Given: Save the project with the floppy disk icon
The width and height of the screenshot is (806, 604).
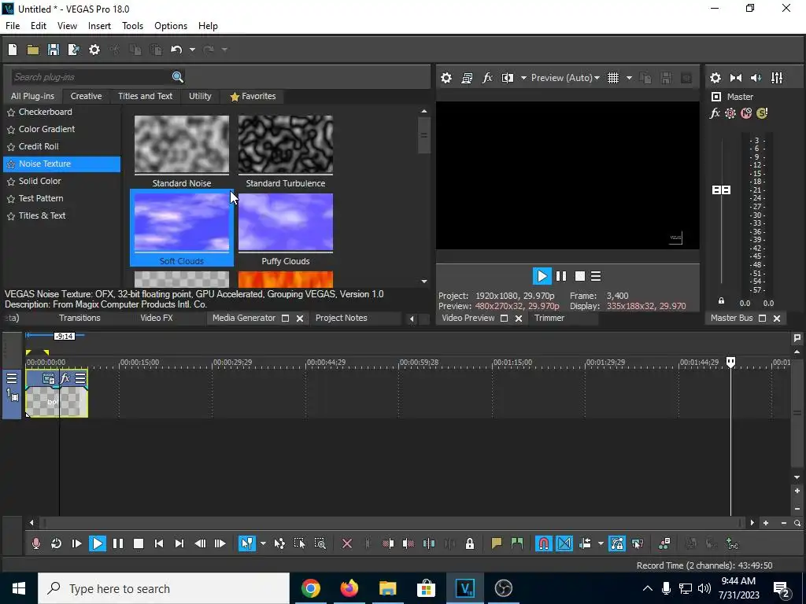Looking at the screenshot, I should 54,50.
